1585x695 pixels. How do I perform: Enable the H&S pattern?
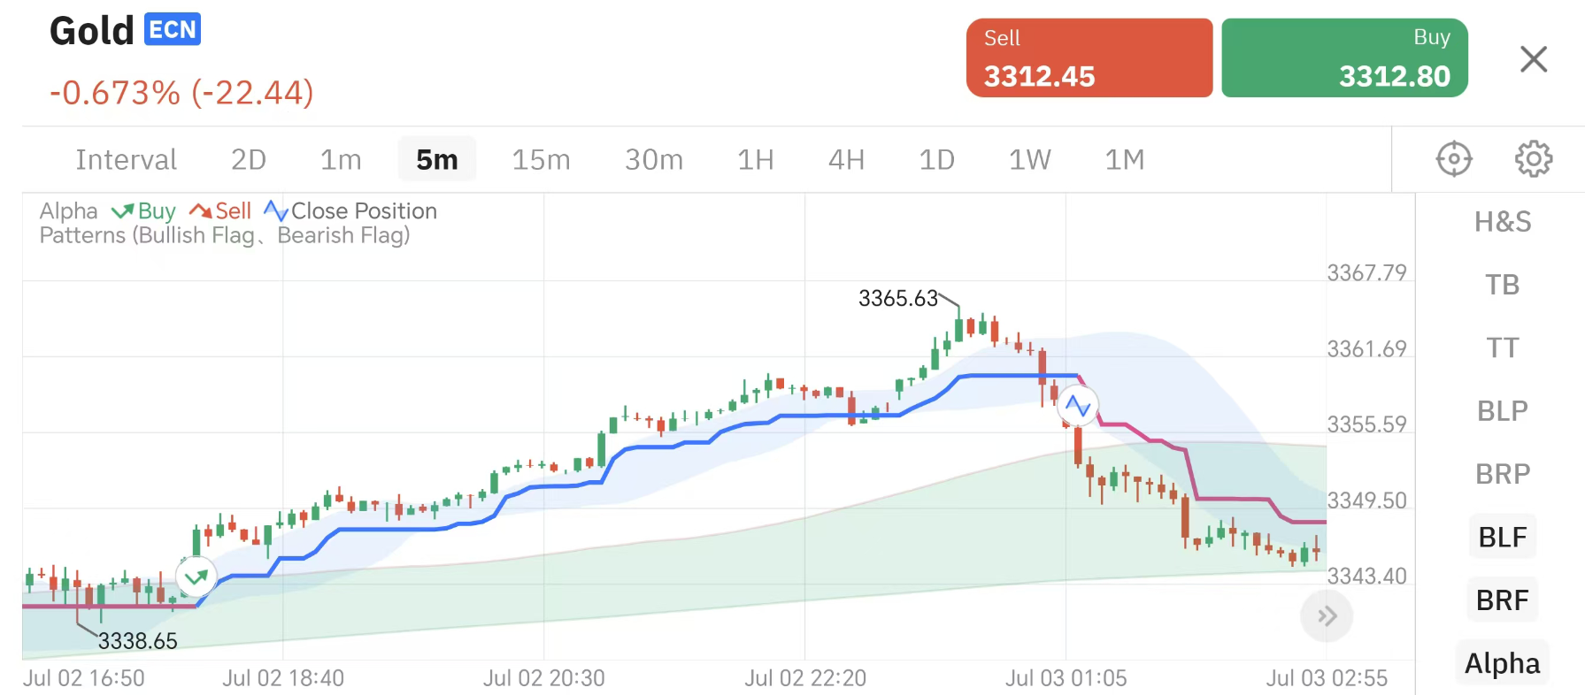(1502, 222)
